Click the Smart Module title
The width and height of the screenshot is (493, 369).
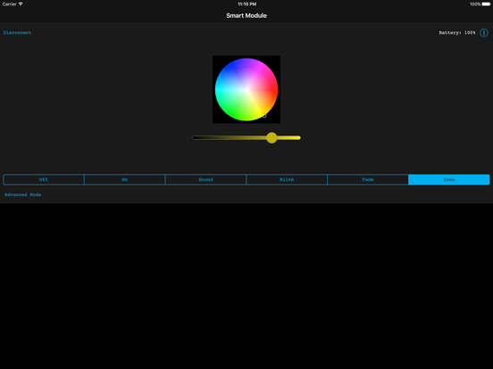pyautogui.click(x=246, y=16)
